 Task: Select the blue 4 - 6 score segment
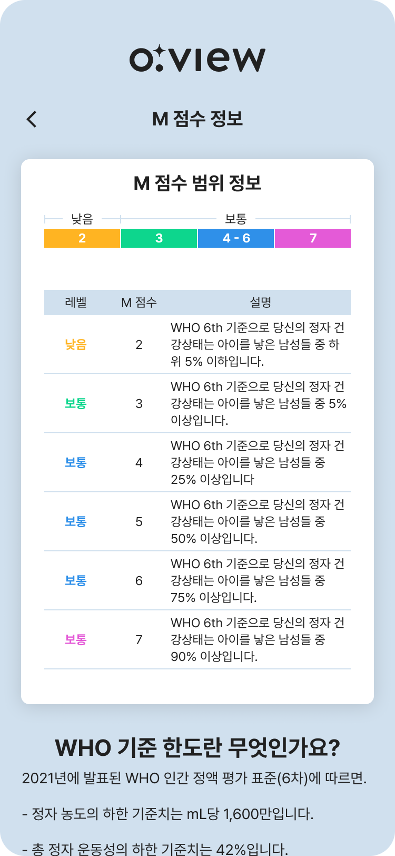click(236, 238)
